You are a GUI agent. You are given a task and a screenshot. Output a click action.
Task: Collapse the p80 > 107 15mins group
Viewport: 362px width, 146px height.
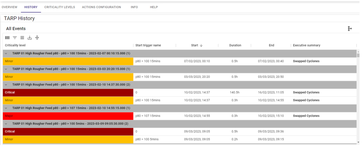[6, 108]
